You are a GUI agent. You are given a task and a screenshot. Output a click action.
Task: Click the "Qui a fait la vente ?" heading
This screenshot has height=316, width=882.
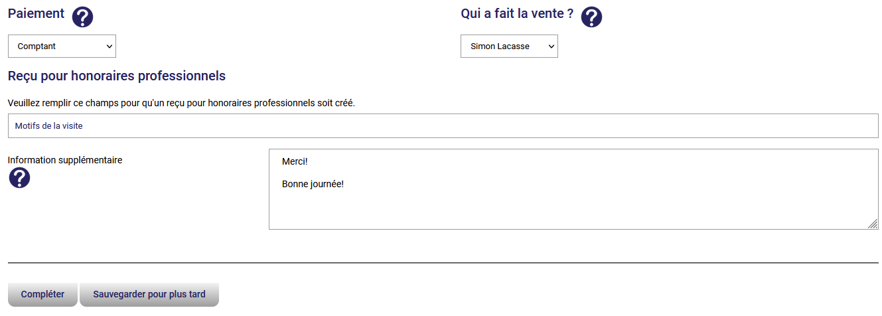coord(517,14)
